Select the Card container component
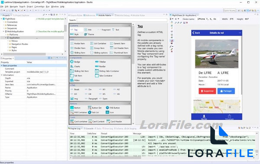 coord(79,122)
